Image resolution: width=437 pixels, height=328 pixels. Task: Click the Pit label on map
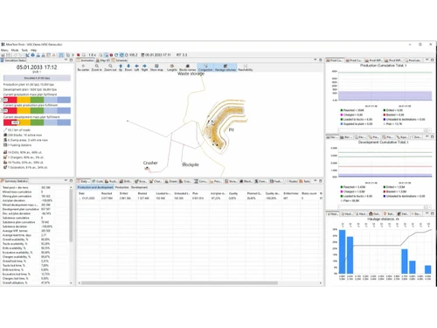(x=232, y=129)
